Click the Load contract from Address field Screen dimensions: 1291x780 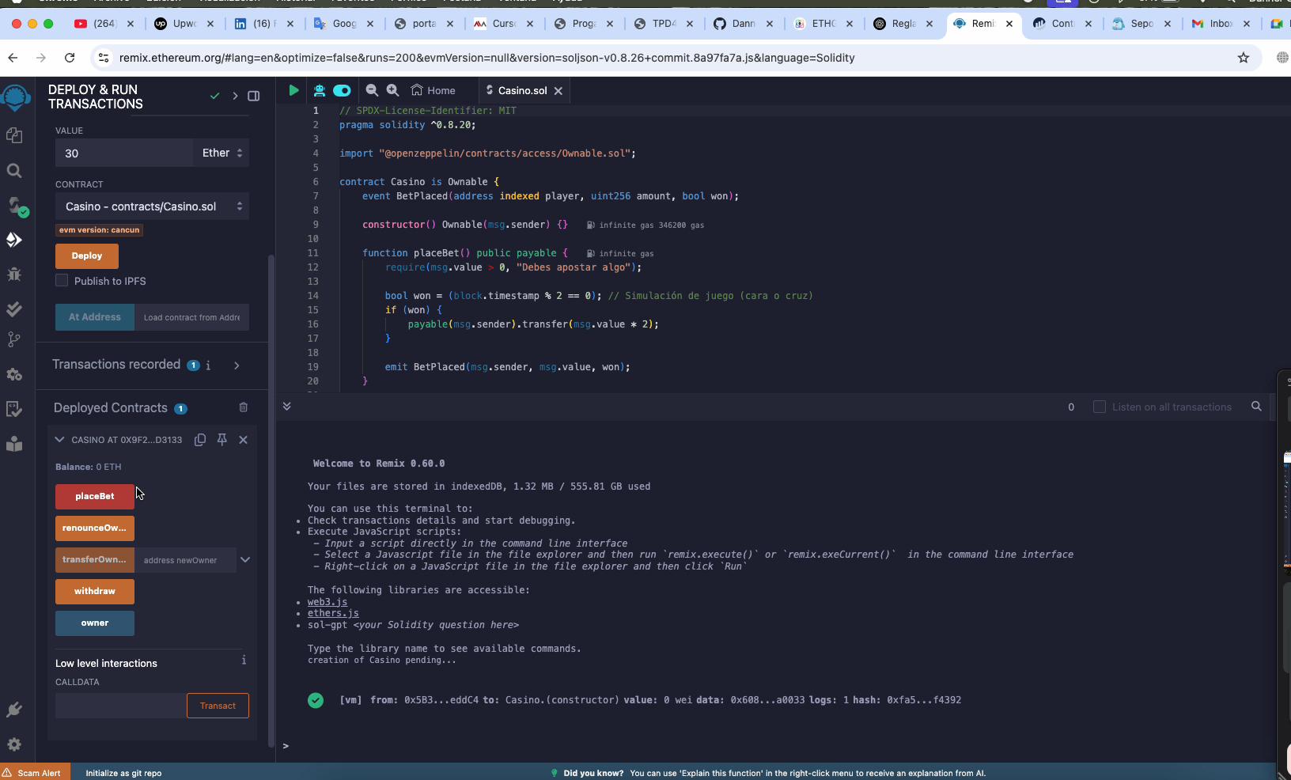(191, 317)
